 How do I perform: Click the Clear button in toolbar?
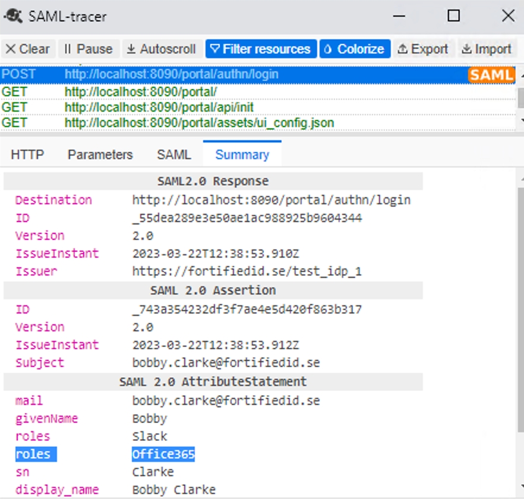coord(28,49)
